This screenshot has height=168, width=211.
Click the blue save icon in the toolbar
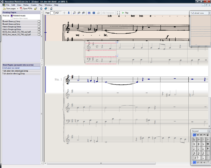[89, 13]
